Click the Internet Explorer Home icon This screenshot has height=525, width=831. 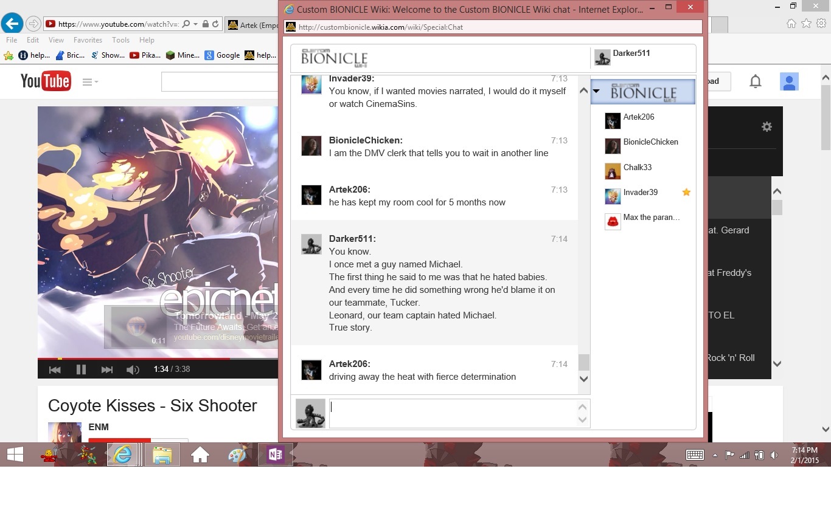pos(791,24)
